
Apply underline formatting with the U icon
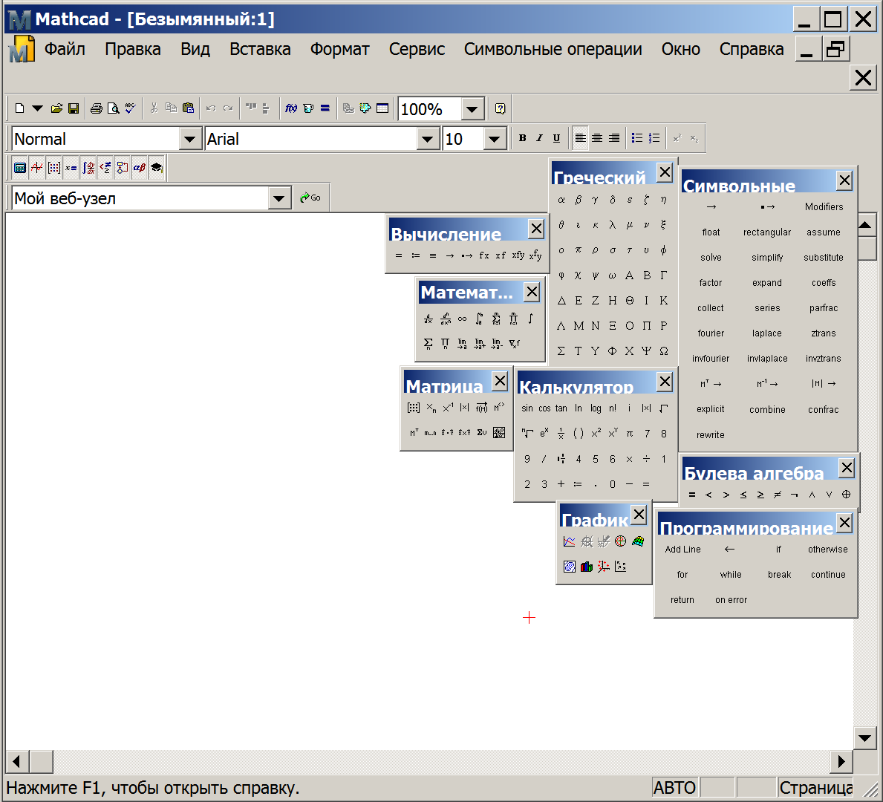coord(556,138)
